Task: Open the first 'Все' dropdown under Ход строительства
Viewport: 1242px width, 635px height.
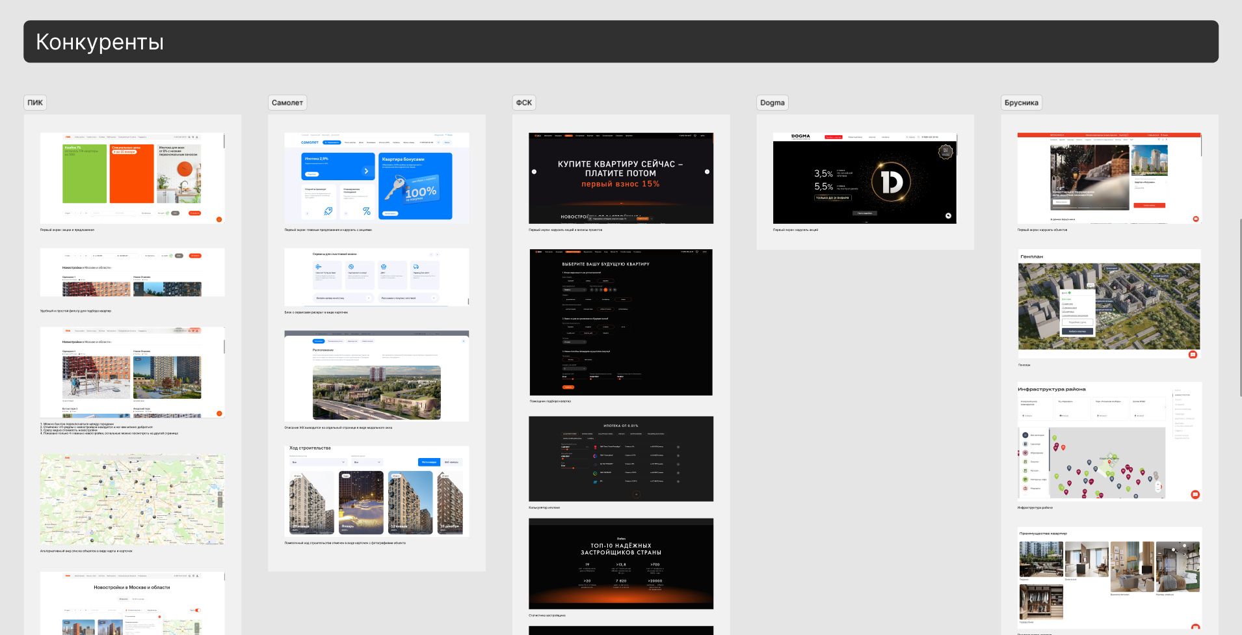Action: 317,462
